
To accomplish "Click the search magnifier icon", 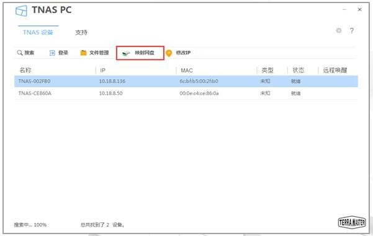I will pyautogui.click(x=20, y=53).
